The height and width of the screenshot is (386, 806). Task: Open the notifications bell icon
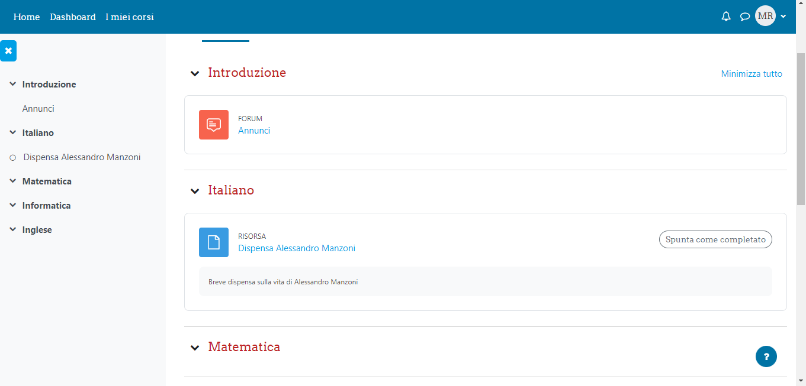click(726, 17)
